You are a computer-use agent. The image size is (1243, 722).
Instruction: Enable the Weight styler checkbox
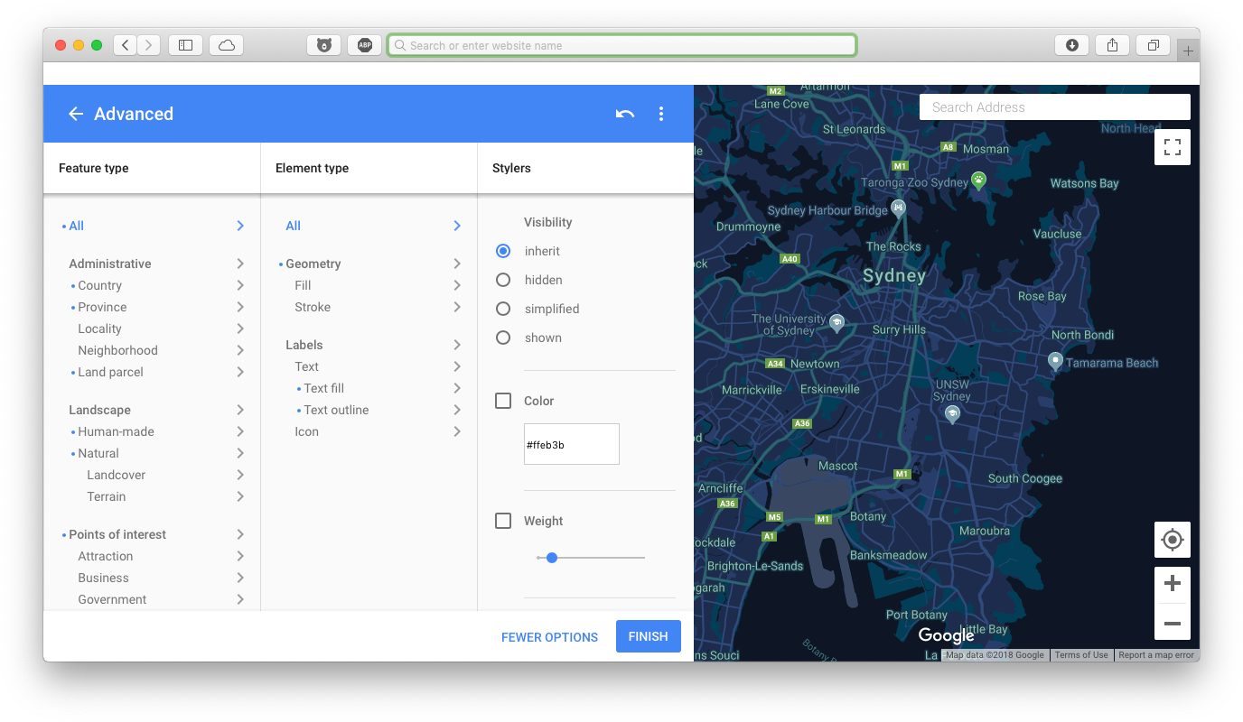[503, 521]
